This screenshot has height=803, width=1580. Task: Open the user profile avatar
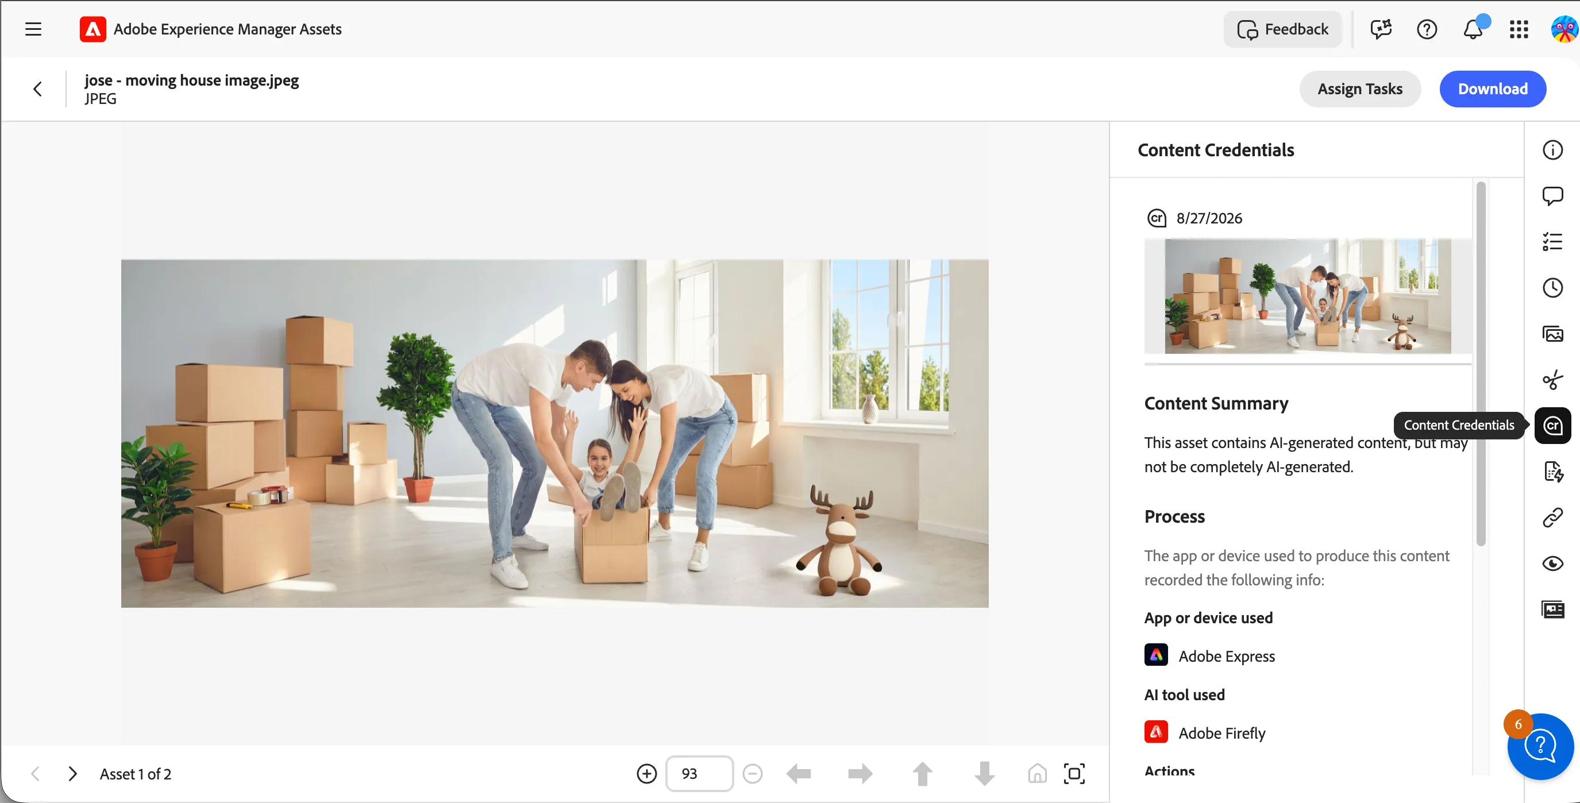(1563, 29)
